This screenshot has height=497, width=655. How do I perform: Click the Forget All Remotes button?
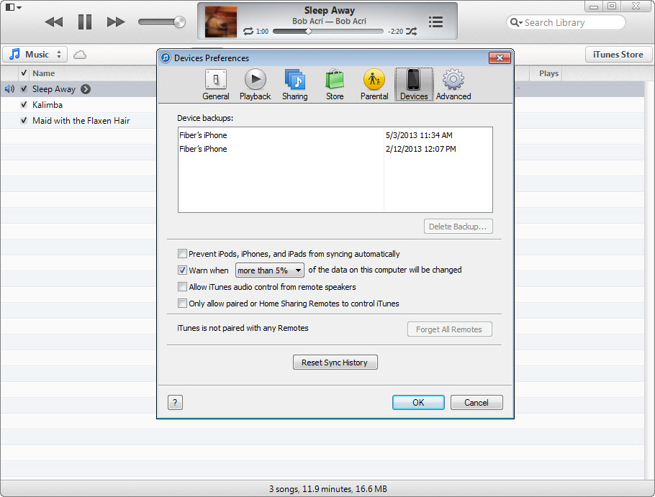449,329
